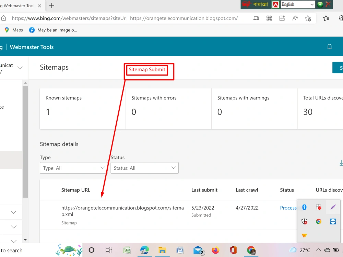Close the Webmaster Tools browser tab

tap(39, 6)
